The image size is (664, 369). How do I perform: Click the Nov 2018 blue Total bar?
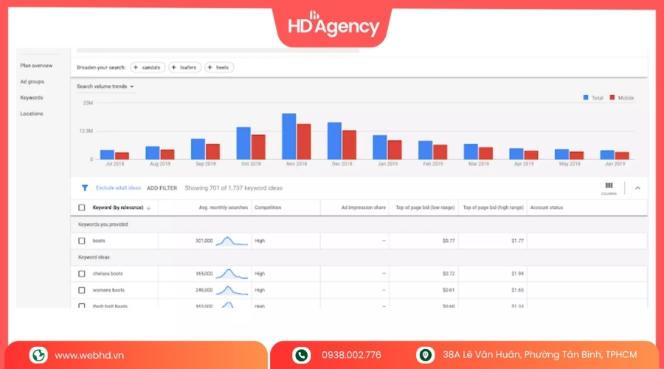pos(289,136)
